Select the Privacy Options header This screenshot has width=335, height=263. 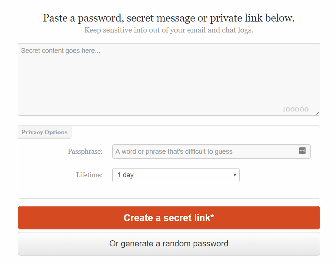tap(44, 132)
